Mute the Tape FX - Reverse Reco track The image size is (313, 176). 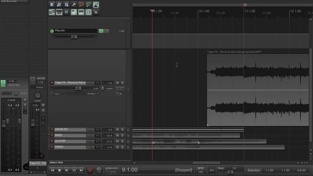(x=117, y=83)
